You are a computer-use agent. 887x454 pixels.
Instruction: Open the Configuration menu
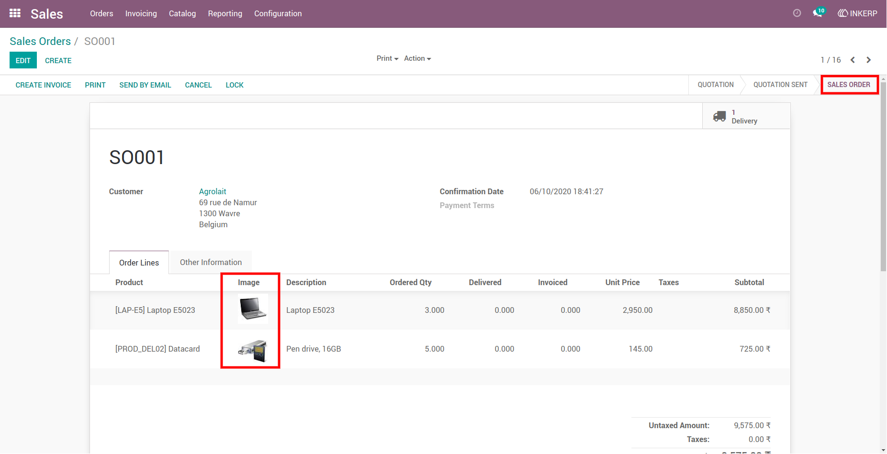(278, 13)
